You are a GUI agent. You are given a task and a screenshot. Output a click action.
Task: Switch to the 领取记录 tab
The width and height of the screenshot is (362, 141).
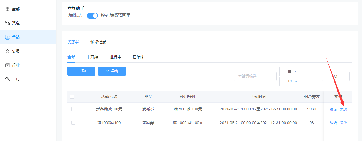click(98, 42)
